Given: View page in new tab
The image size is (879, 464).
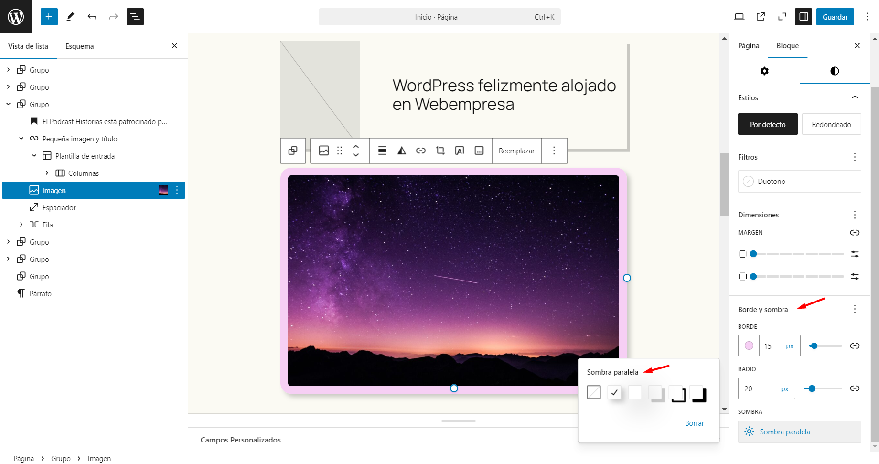Looking at the screenshot, I should [x=761, y=17].
